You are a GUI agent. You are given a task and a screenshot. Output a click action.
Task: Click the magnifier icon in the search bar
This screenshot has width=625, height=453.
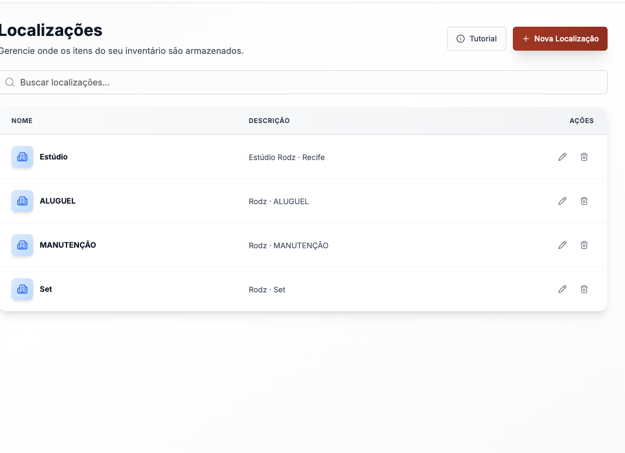10,82
